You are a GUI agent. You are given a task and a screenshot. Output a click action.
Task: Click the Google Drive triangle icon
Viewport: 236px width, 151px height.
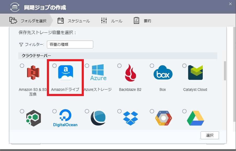[195, 118]
